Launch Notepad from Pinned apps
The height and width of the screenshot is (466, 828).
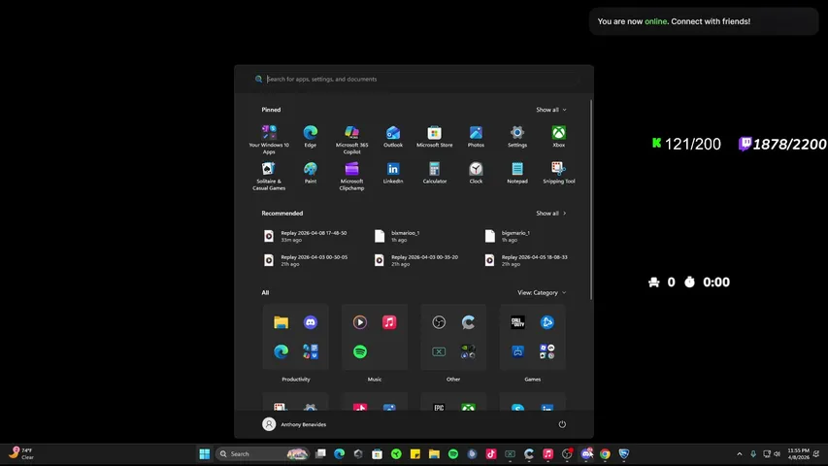(517, 173)
